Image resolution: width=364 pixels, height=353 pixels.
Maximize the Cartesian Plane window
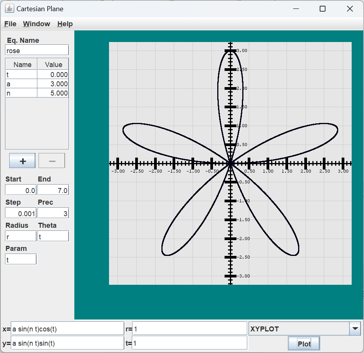click(x=322, y=9)
